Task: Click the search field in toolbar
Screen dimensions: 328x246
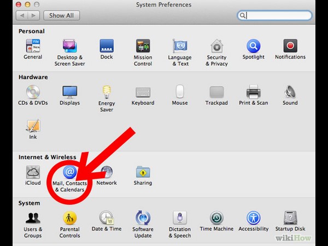Action: pyautogui.click(x=277, y=16)
